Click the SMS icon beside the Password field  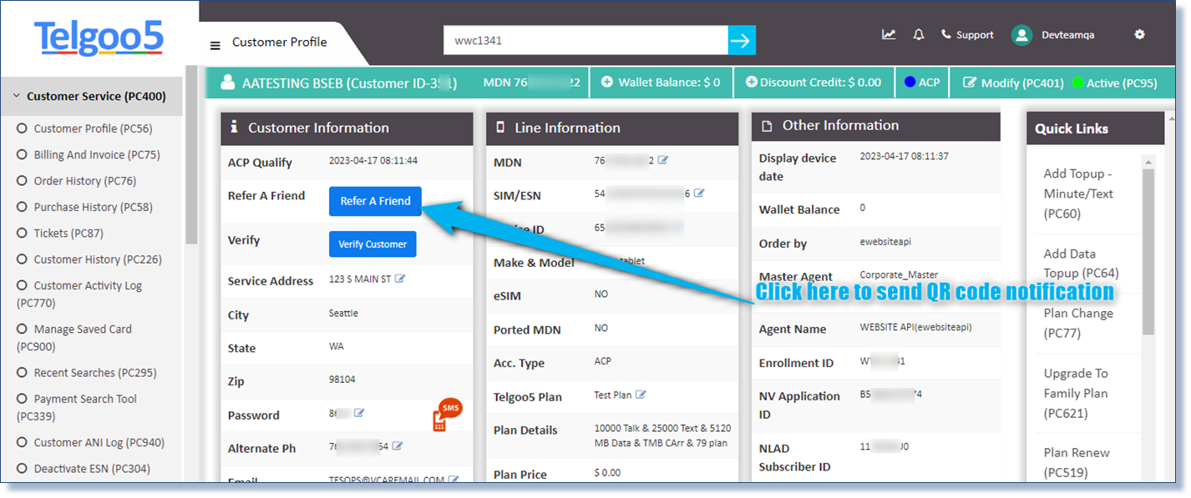pos(446,414)
